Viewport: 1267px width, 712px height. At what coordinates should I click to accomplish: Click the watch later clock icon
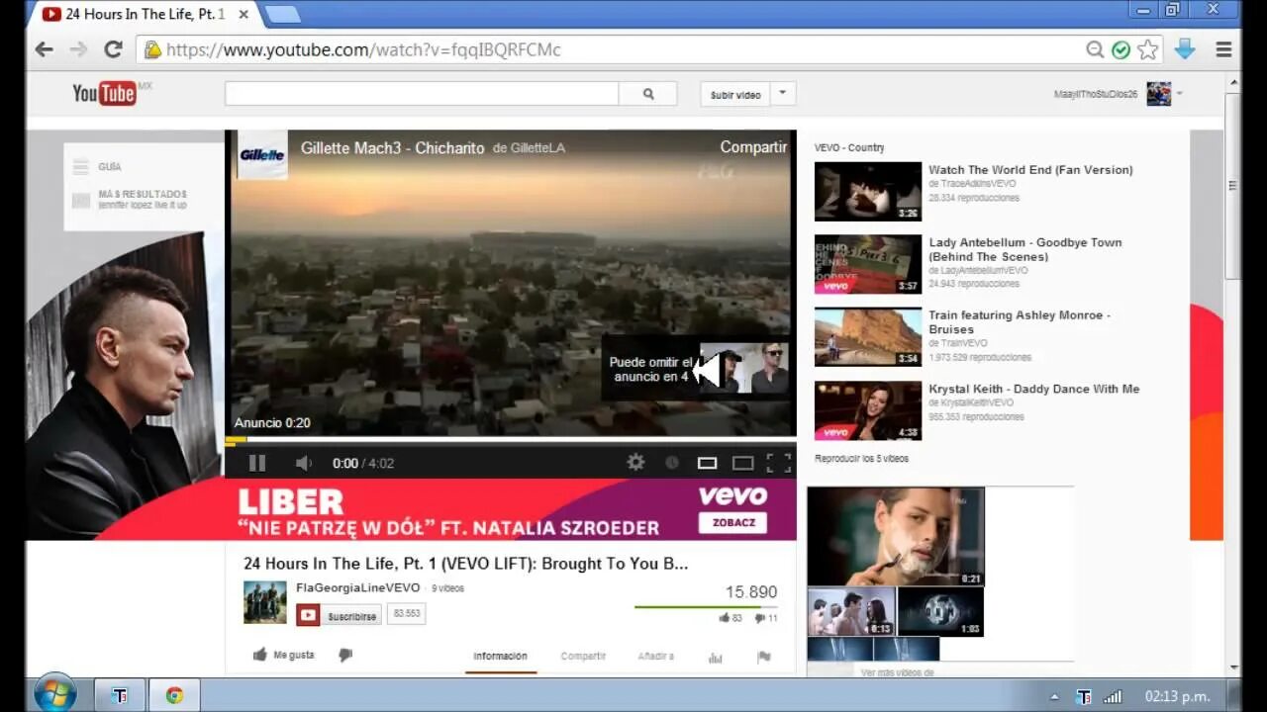[x=672, y=462]
